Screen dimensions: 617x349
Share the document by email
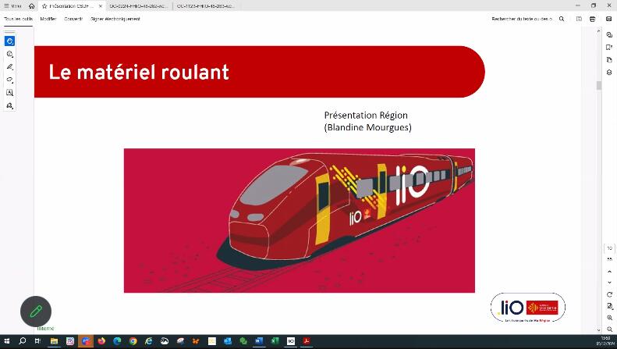pyautogui.click(x=609, y=19)
